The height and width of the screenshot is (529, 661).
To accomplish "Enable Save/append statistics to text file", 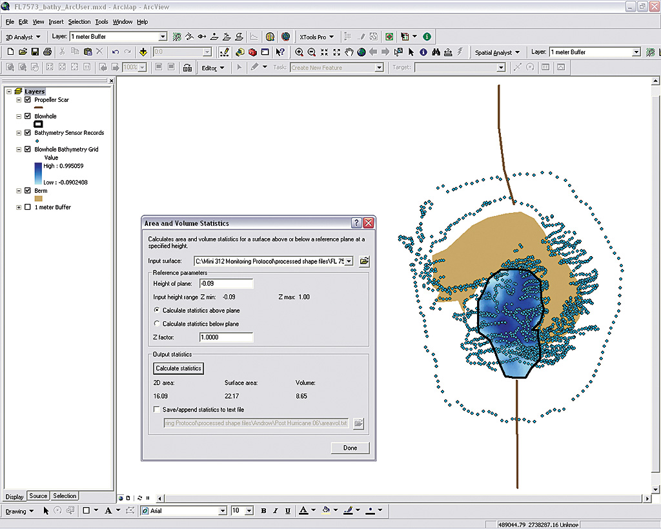I will pyautogui.click(x=157, y=410).
